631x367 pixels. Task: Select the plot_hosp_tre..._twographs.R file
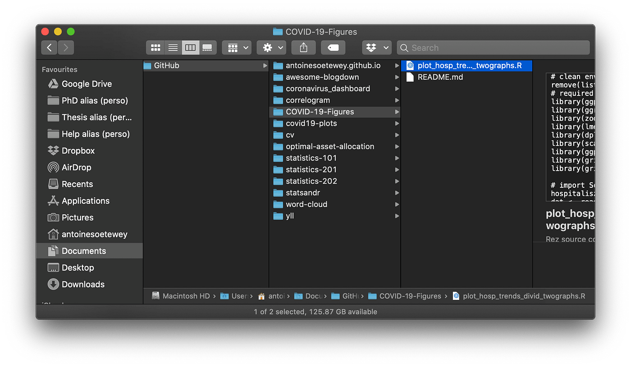(x=466, y=65)
